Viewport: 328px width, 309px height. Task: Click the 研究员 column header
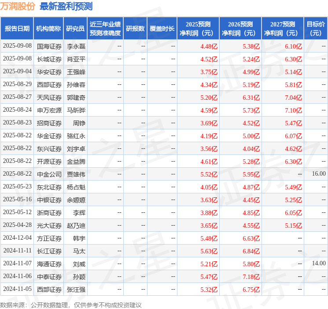[x=75, y=29]
